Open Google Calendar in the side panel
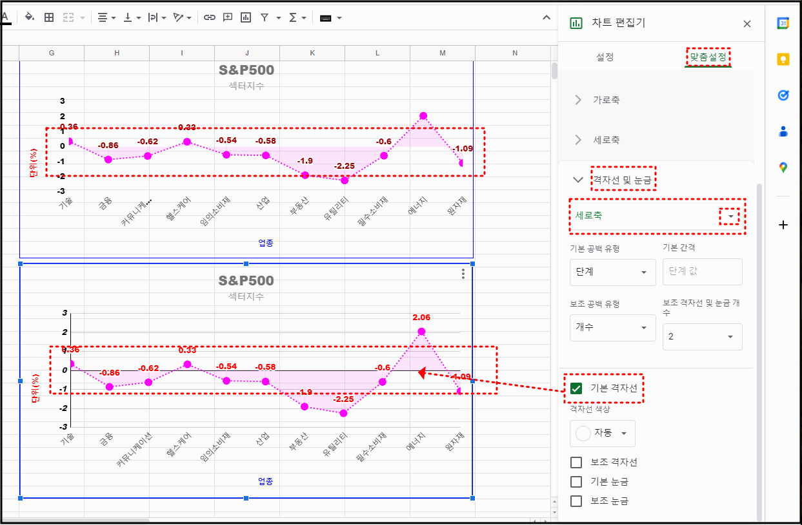The image size is (802, 525). click(783, 23)
